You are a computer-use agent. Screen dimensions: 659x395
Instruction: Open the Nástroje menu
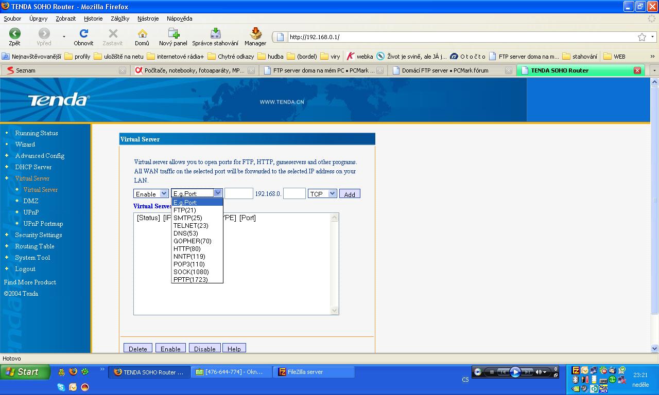[x=148, y=19]
